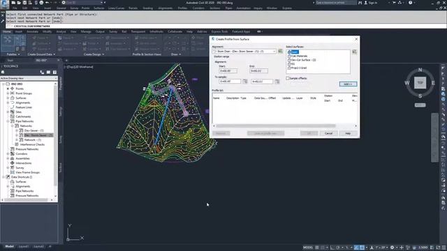Expand the Create Design panel dropdown
Screen dimensions: 447x251
pos(103,54)
